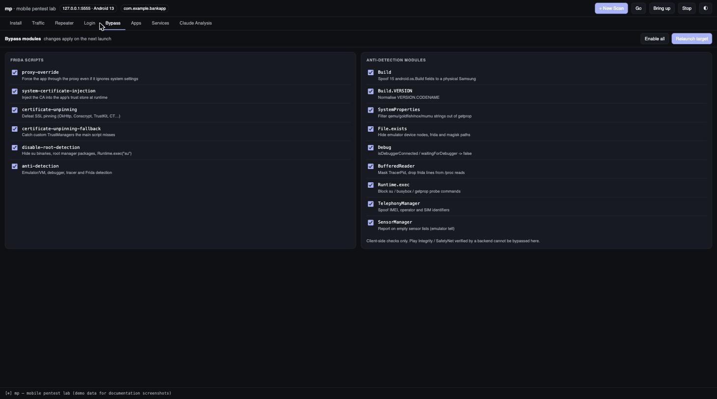
Task: Toggle the dark/light theme icon
Action: pos(705,8)
